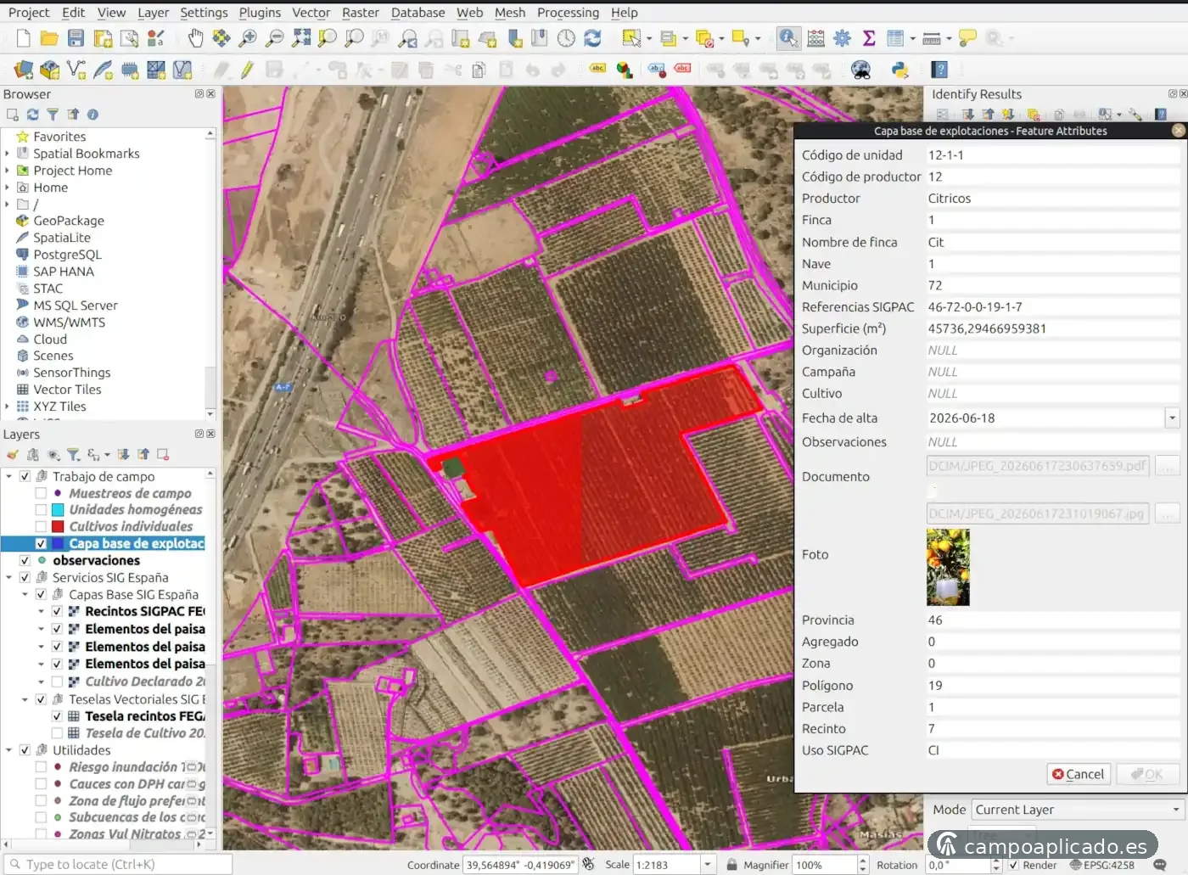The width and height of the screenshot is (1188, 875).
Task: Open the Mode Current Layer combo box
Action: tap(1078, 810)
